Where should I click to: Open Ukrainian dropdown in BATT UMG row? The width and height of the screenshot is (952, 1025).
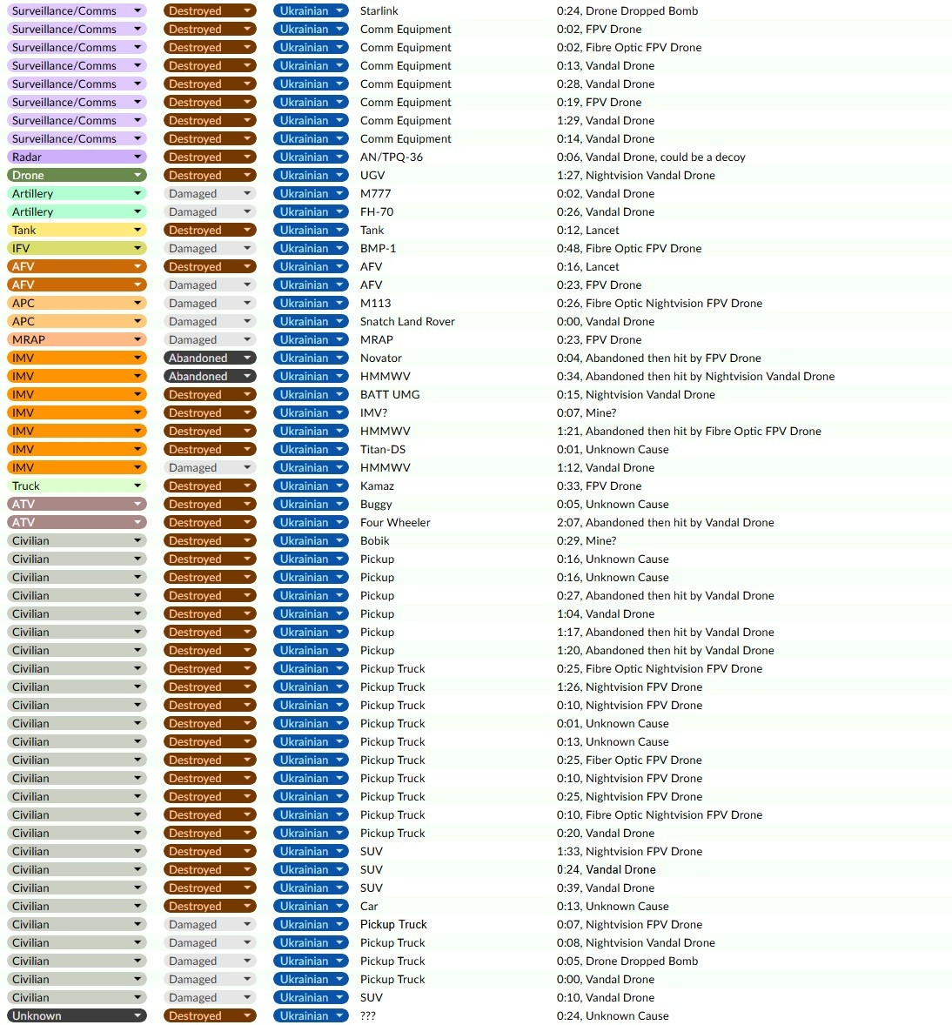pos(311,395)
